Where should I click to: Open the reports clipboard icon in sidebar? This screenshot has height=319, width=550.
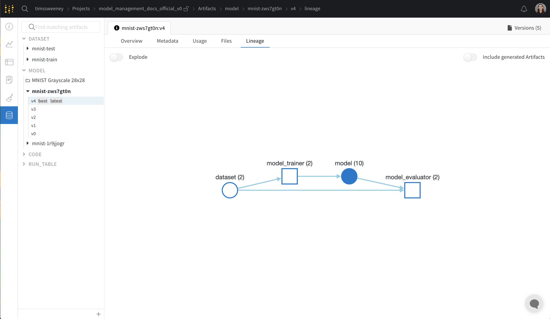9,80
